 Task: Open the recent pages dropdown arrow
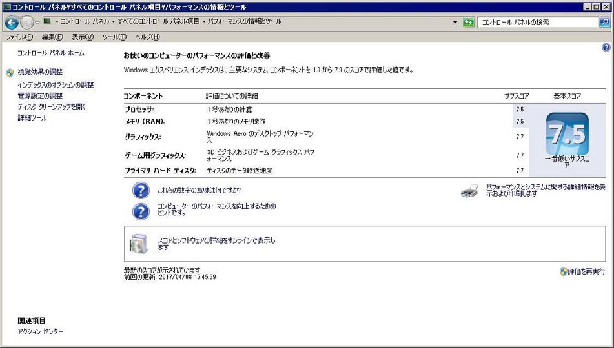pyautogui.click(x=37, y=23)
